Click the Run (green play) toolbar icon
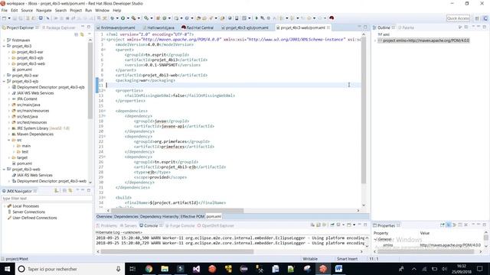This screenshot has height=275, width=490. [122, 18]
